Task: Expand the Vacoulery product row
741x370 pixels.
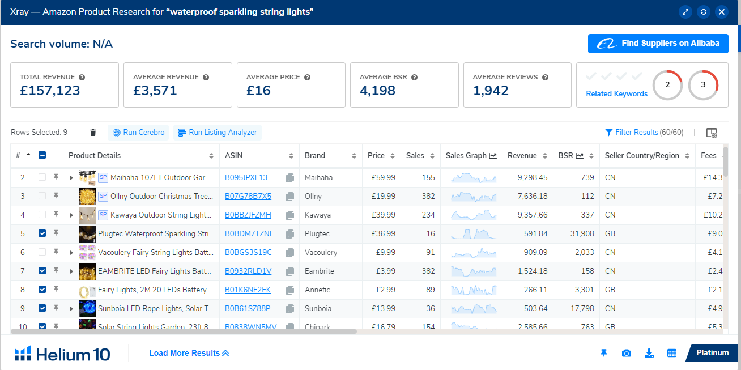Action: 71,253
